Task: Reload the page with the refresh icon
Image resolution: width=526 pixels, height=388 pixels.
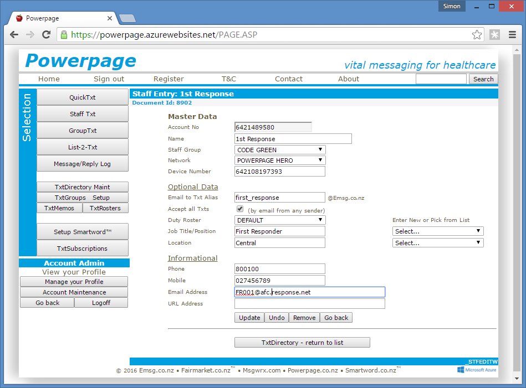Action: click(x=47, y=35)
